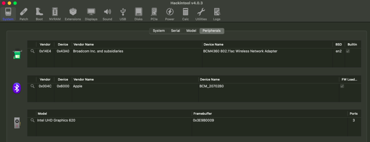This screenshot has width=370, height=142.
Task: Open the Displays toolbar section
Action: tap(91, 14)
